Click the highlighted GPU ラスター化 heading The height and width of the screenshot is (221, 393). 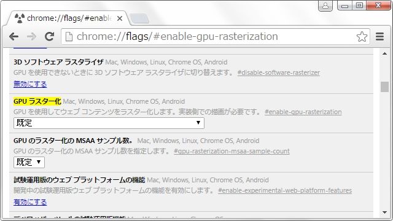click(37, 101)
